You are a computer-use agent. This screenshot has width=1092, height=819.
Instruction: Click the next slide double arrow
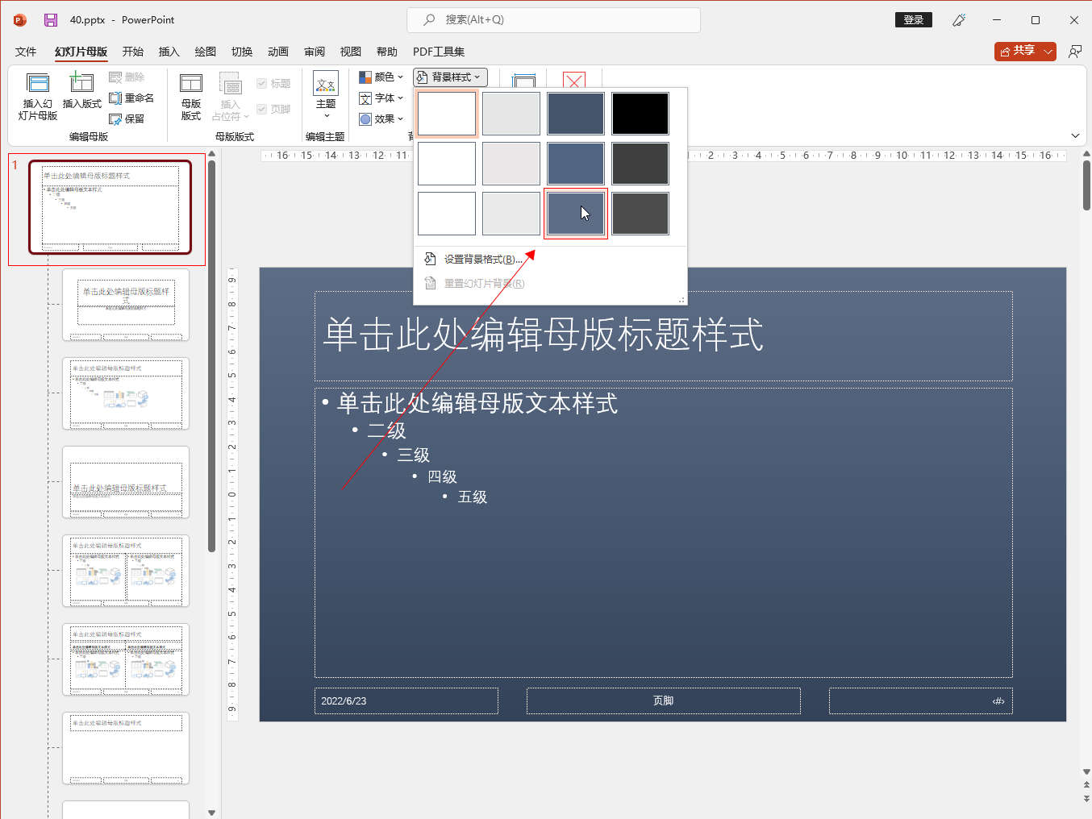pos(1086,799)
